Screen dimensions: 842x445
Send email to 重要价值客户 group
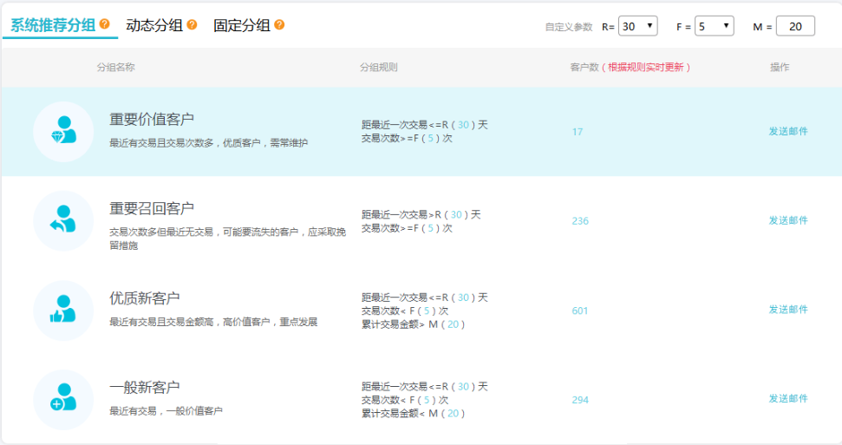(788, 131)
